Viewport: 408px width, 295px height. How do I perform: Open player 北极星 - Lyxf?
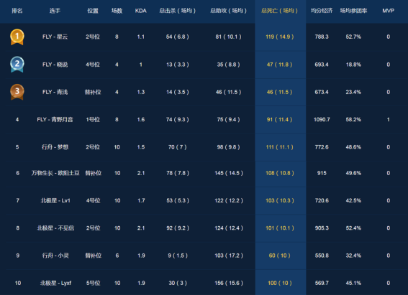pos(55,283)
